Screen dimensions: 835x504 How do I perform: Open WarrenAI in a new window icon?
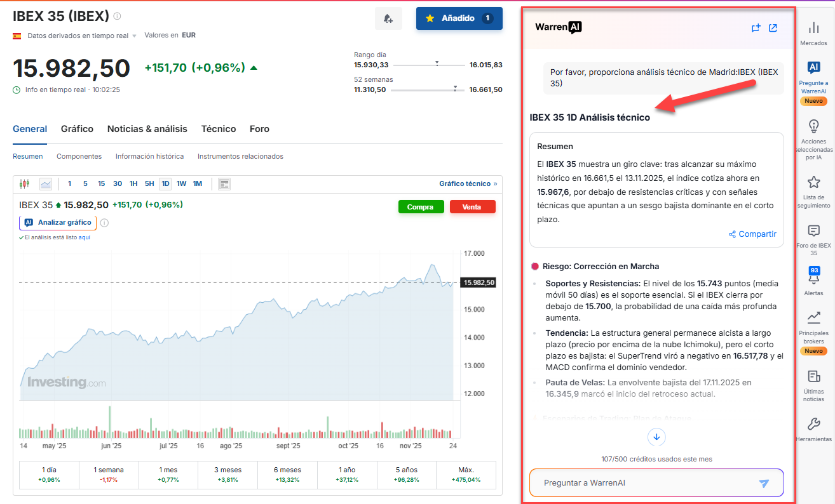773,28
